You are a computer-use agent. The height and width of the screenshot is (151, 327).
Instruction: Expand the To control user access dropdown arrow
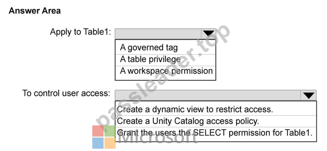coord(309,95)
